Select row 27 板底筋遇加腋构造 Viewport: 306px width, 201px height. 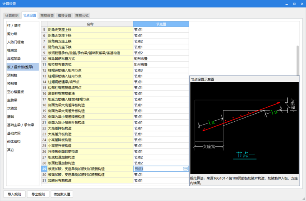click(90, 157)
